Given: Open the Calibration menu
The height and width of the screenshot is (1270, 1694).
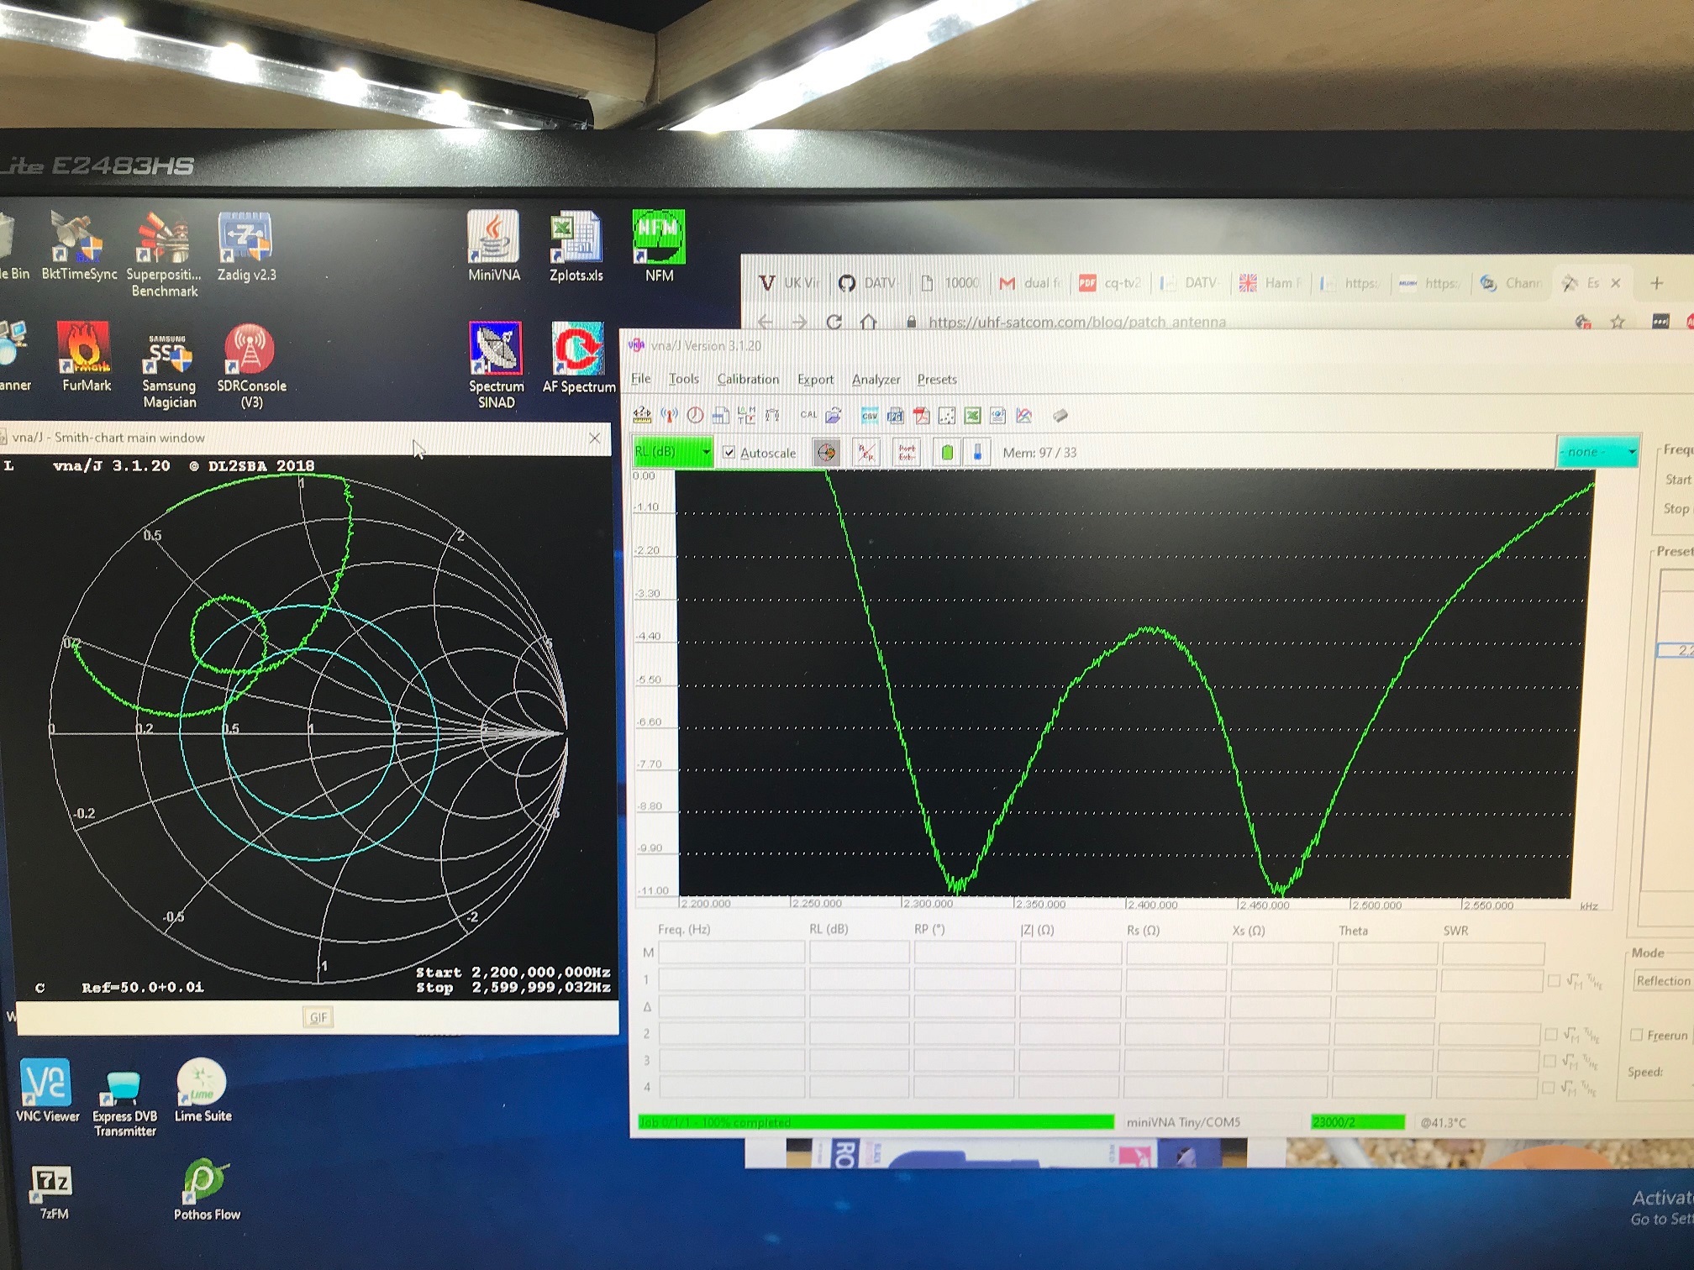Looking at the screenshot, I should pyautogui.click(x=748, y=380).
